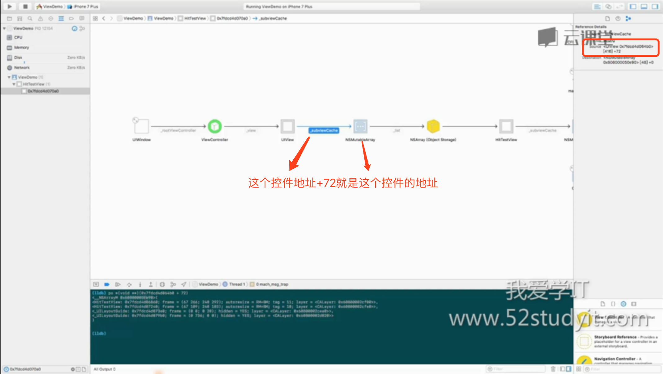Toggle the Navigator panel visibility
Screen dimensions: 663x374
point(633,7)
